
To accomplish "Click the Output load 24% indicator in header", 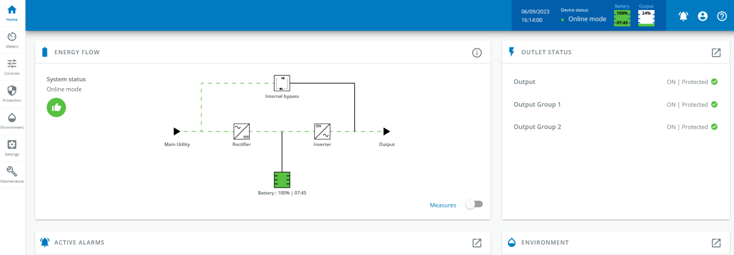I will click(x=646, y=18).
